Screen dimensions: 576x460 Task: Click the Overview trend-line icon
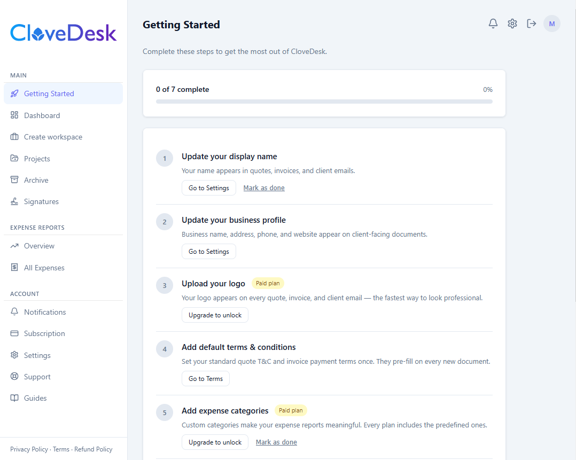coord(14,246)
